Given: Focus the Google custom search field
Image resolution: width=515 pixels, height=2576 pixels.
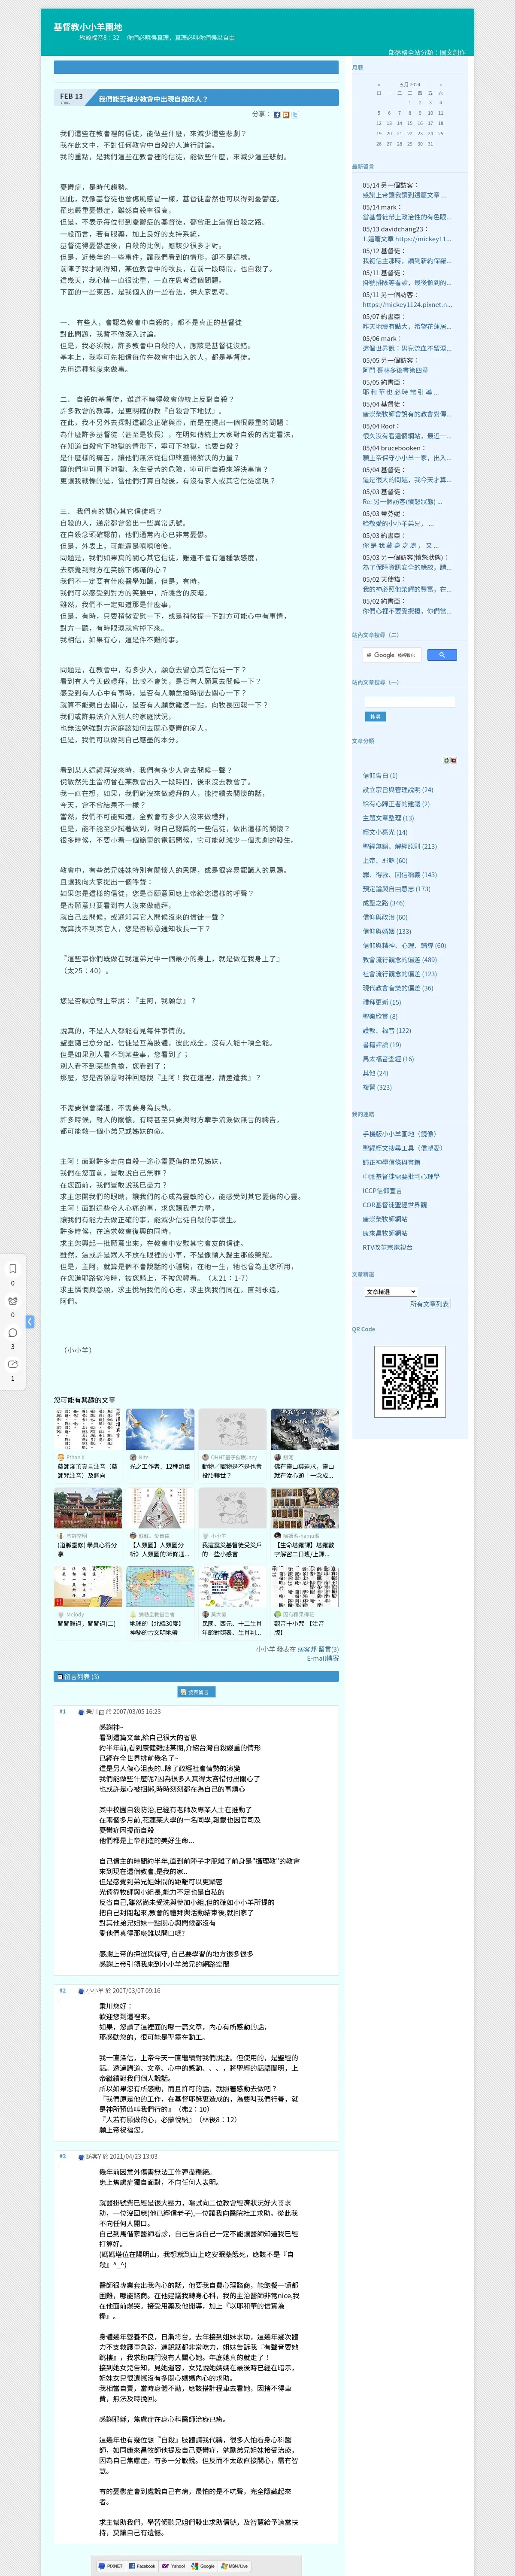Looking at the screenshot, I should tap(392, 655).
